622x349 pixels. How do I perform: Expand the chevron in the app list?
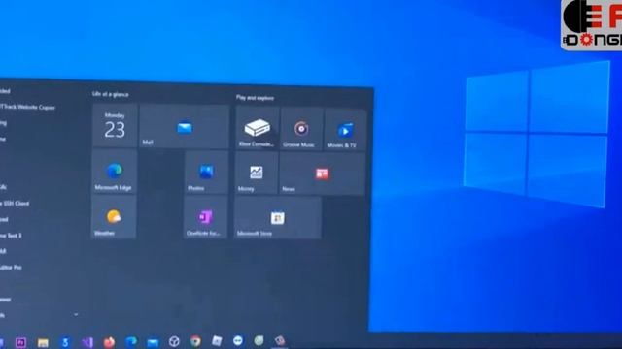point(76,315)
